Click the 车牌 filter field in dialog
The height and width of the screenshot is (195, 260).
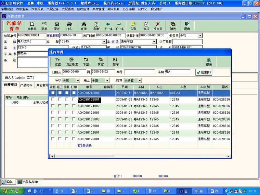point(177,72)
